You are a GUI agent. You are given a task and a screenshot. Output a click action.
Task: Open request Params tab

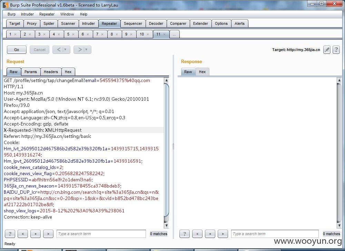click(31, 72)
